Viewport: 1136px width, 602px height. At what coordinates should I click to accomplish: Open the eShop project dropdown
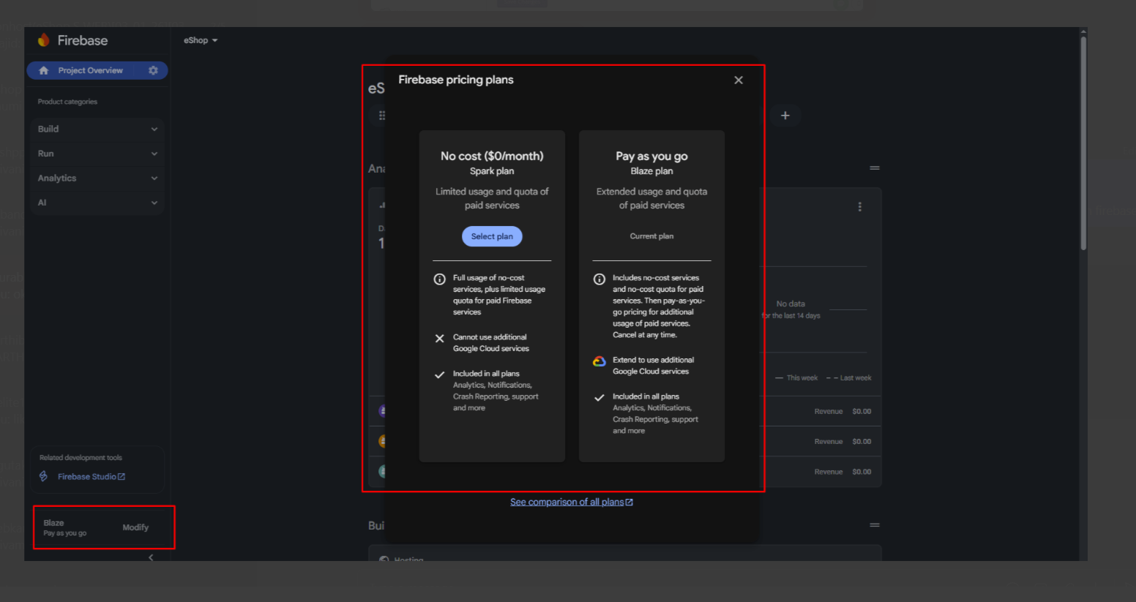coord(201,40)
